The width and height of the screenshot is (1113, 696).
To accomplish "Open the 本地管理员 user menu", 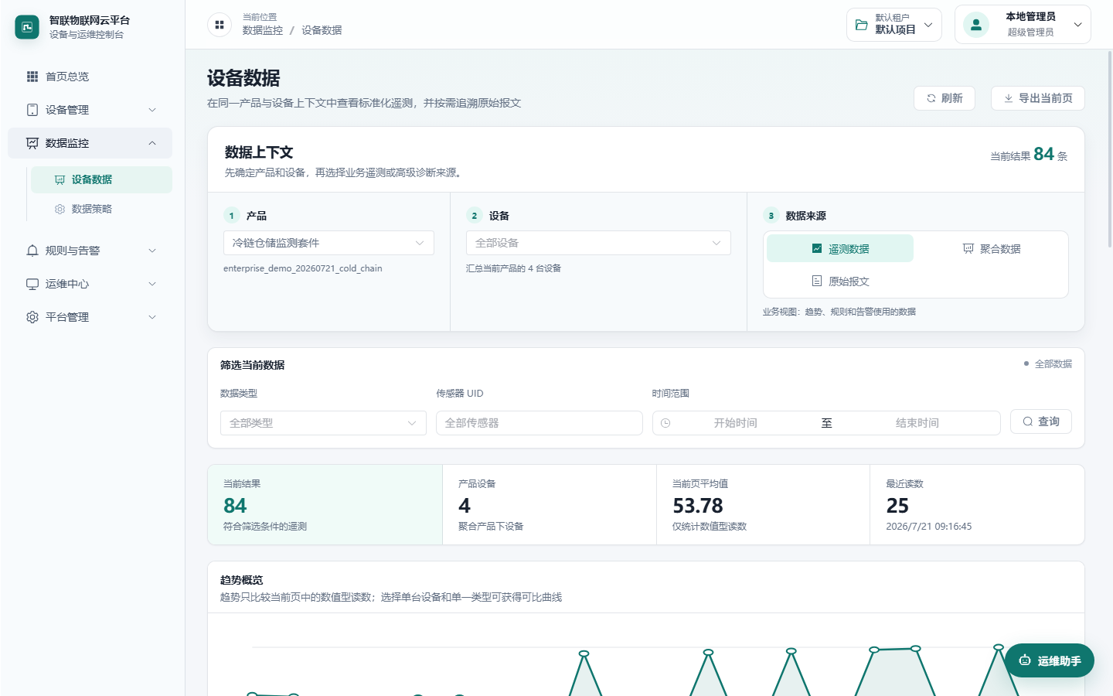I will tap(1023, 25).
